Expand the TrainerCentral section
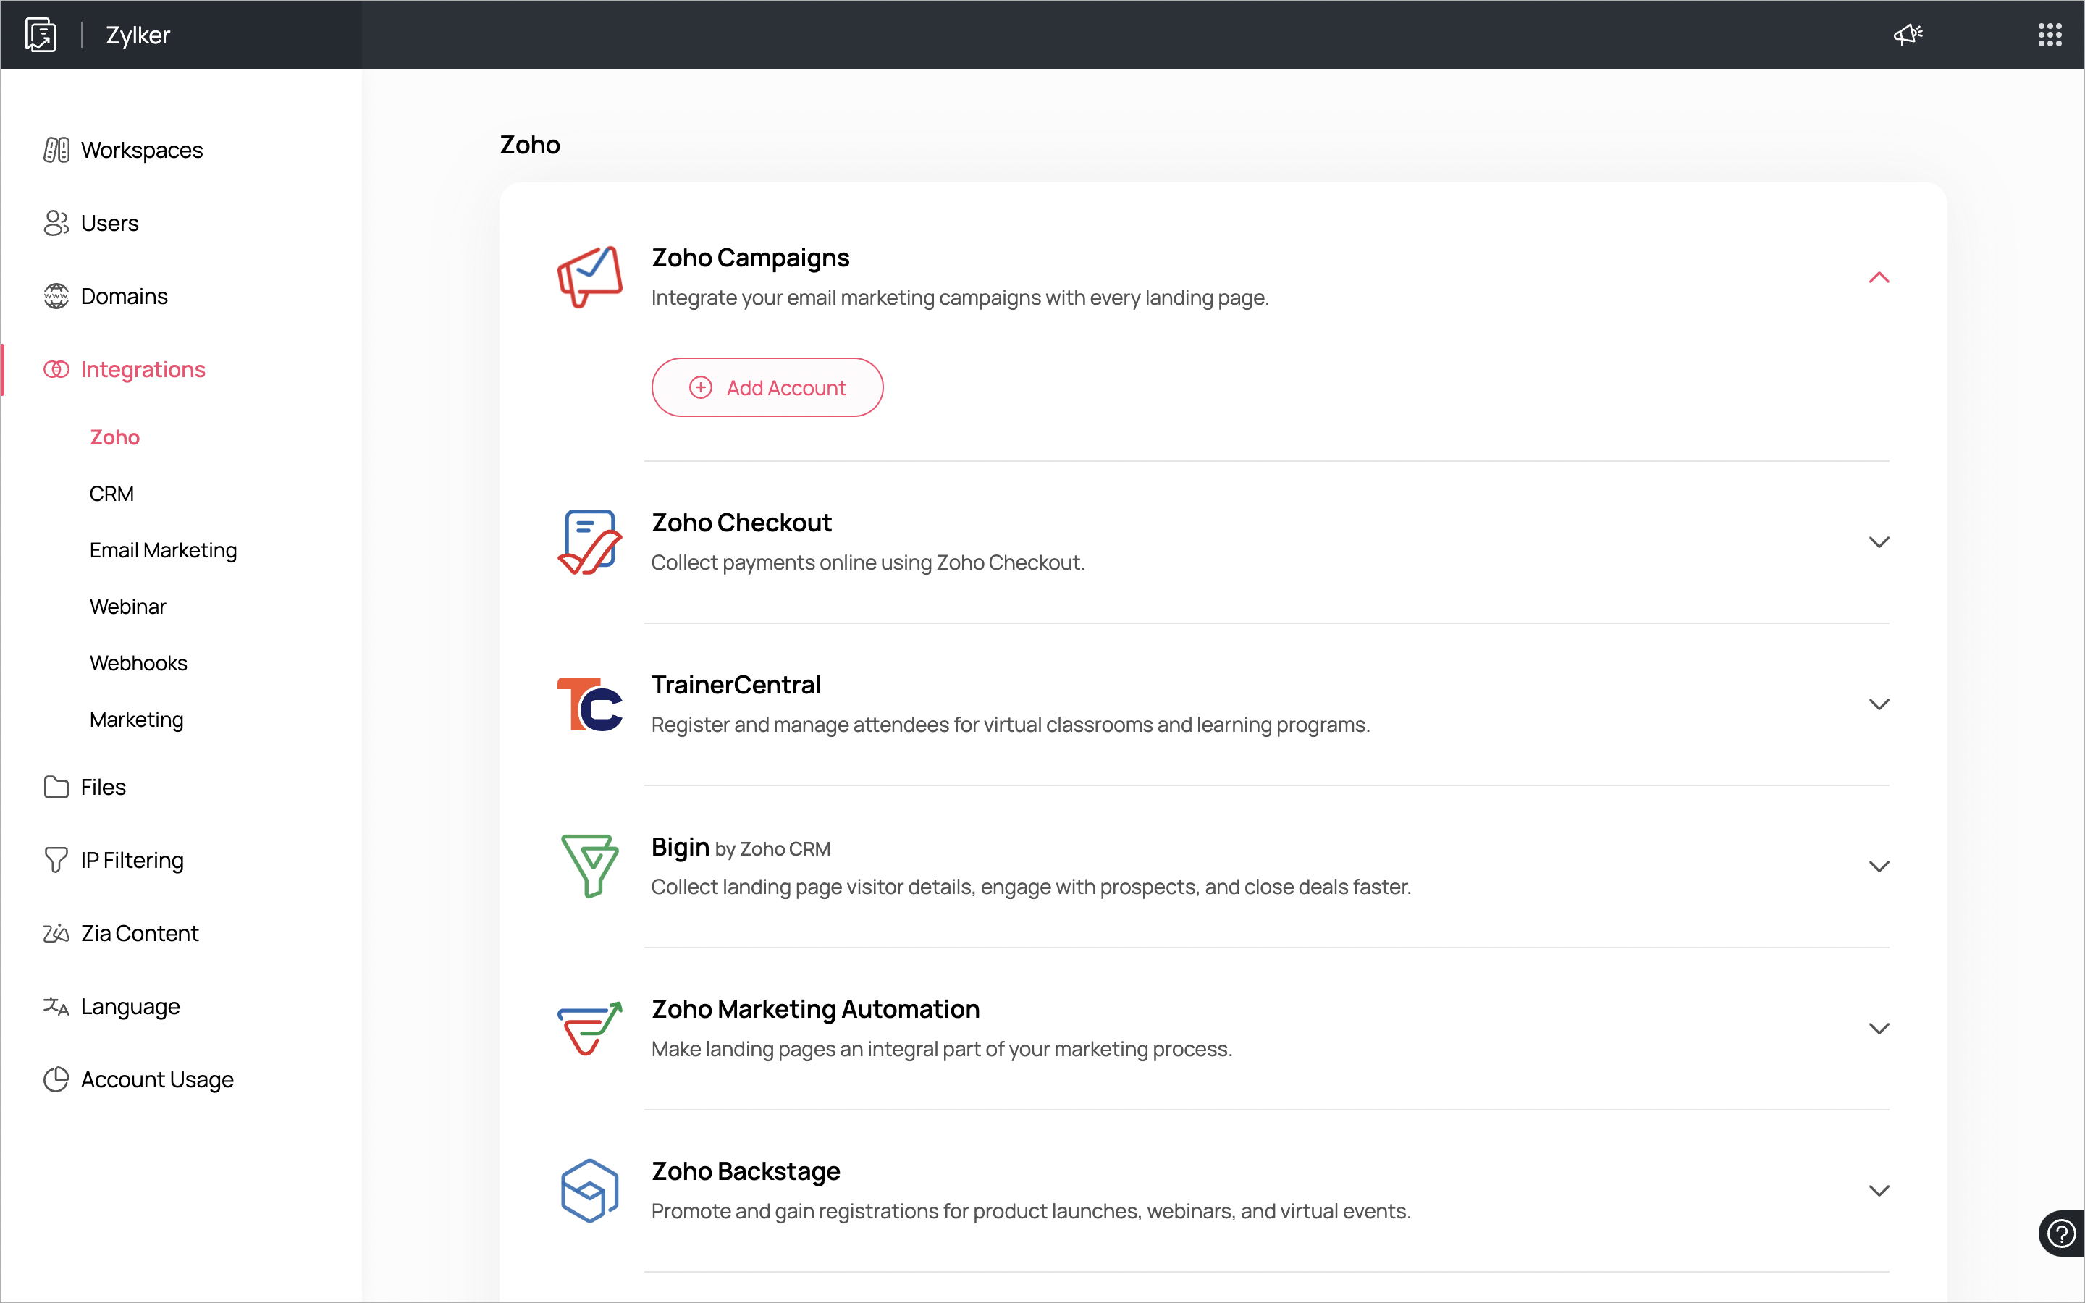Viewport: 2085px width, 1303px height. click(1879, 704)
